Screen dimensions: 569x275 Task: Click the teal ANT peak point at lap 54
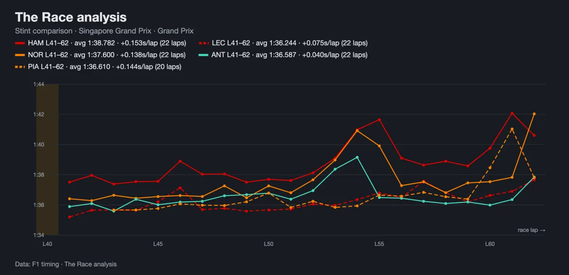tap(357, 157)
